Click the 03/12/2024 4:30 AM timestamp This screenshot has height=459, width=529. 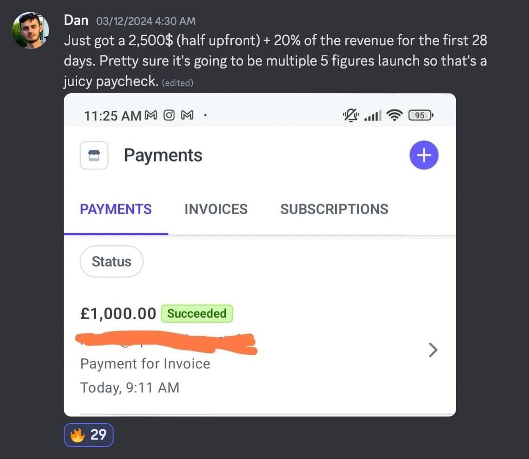click(146, 21)
